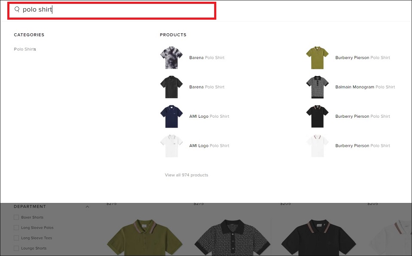The image size is (412, 256).
Task: Select the Balmain Monogram Polo Shirt text
Action: tap(365, 87)
